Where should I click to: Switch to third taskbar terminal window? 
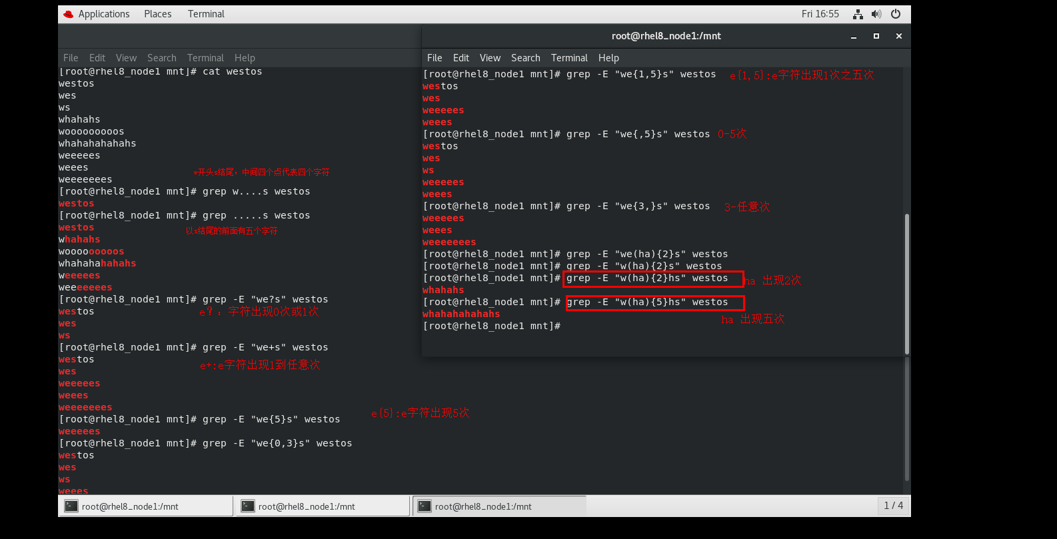coord(499,506)
